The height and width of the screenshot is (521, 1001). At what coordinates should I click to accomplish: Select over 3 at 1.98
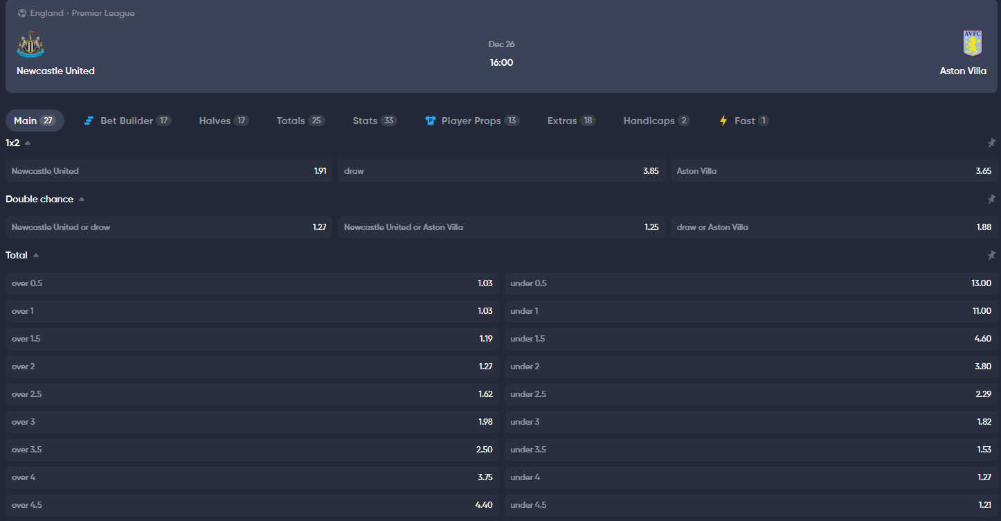(252, 422)
